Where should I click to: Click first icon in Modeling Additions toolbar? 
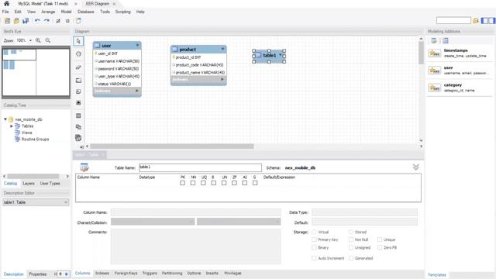tap(434, 40)
